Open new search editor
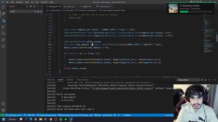The width and height of the screenshot is (218, 122). tap(34, 6)
